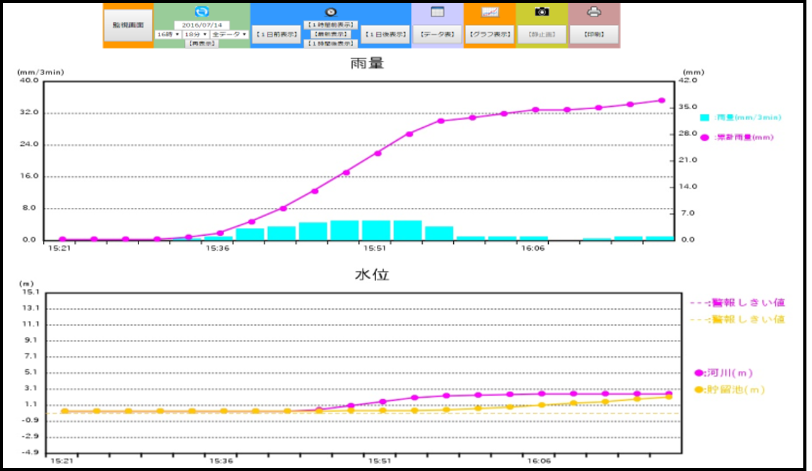Click the 印刷 print button
Screen dimensions: 812x471
click(594, 34)
